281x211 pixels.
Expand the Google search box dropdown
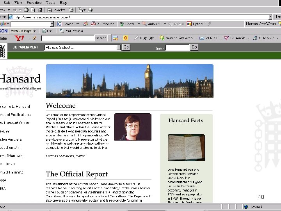(x=52, y=24)
